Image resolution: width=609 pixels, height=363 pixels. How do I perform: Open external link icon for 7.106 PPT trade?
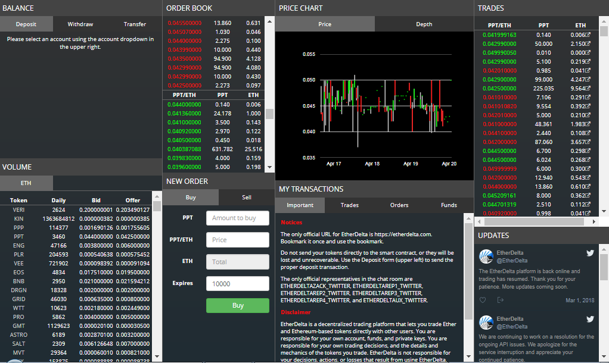588,97
